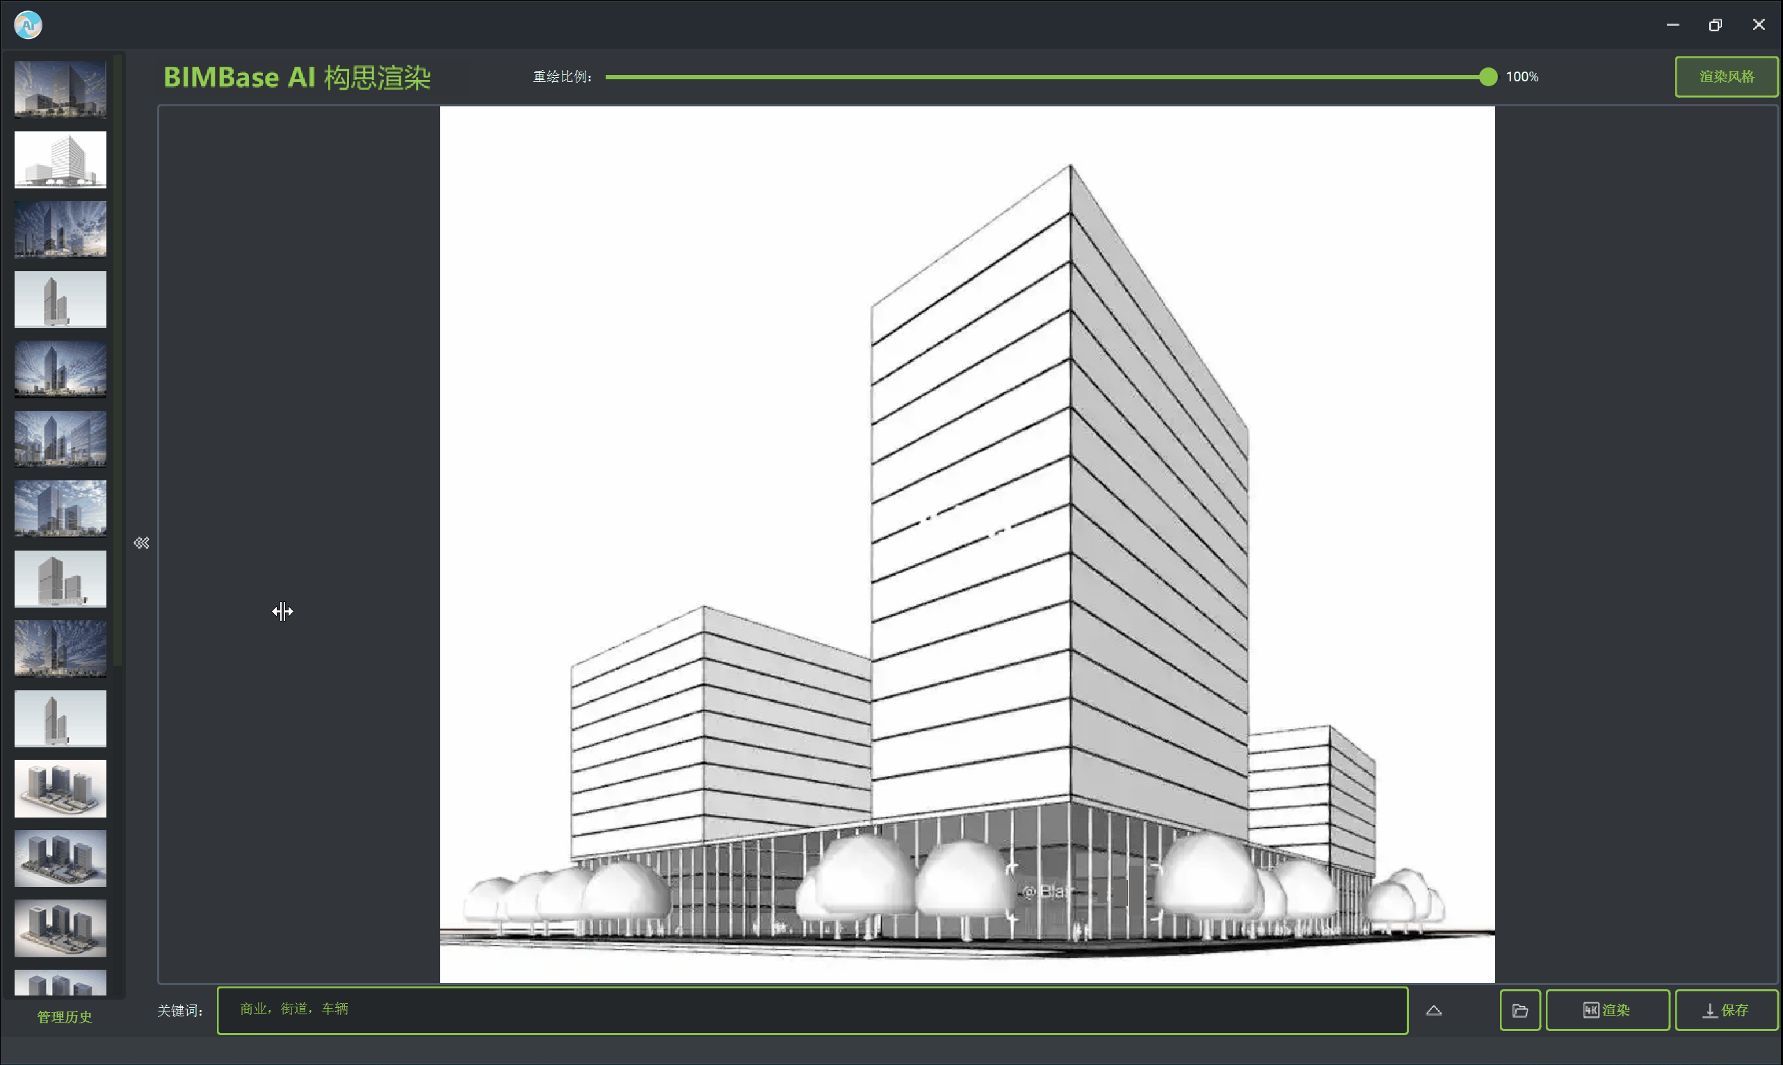This screenshot has height=1065, width=1783.
Task: Select the first history thumbnail
Action: (x=60, y=89)
